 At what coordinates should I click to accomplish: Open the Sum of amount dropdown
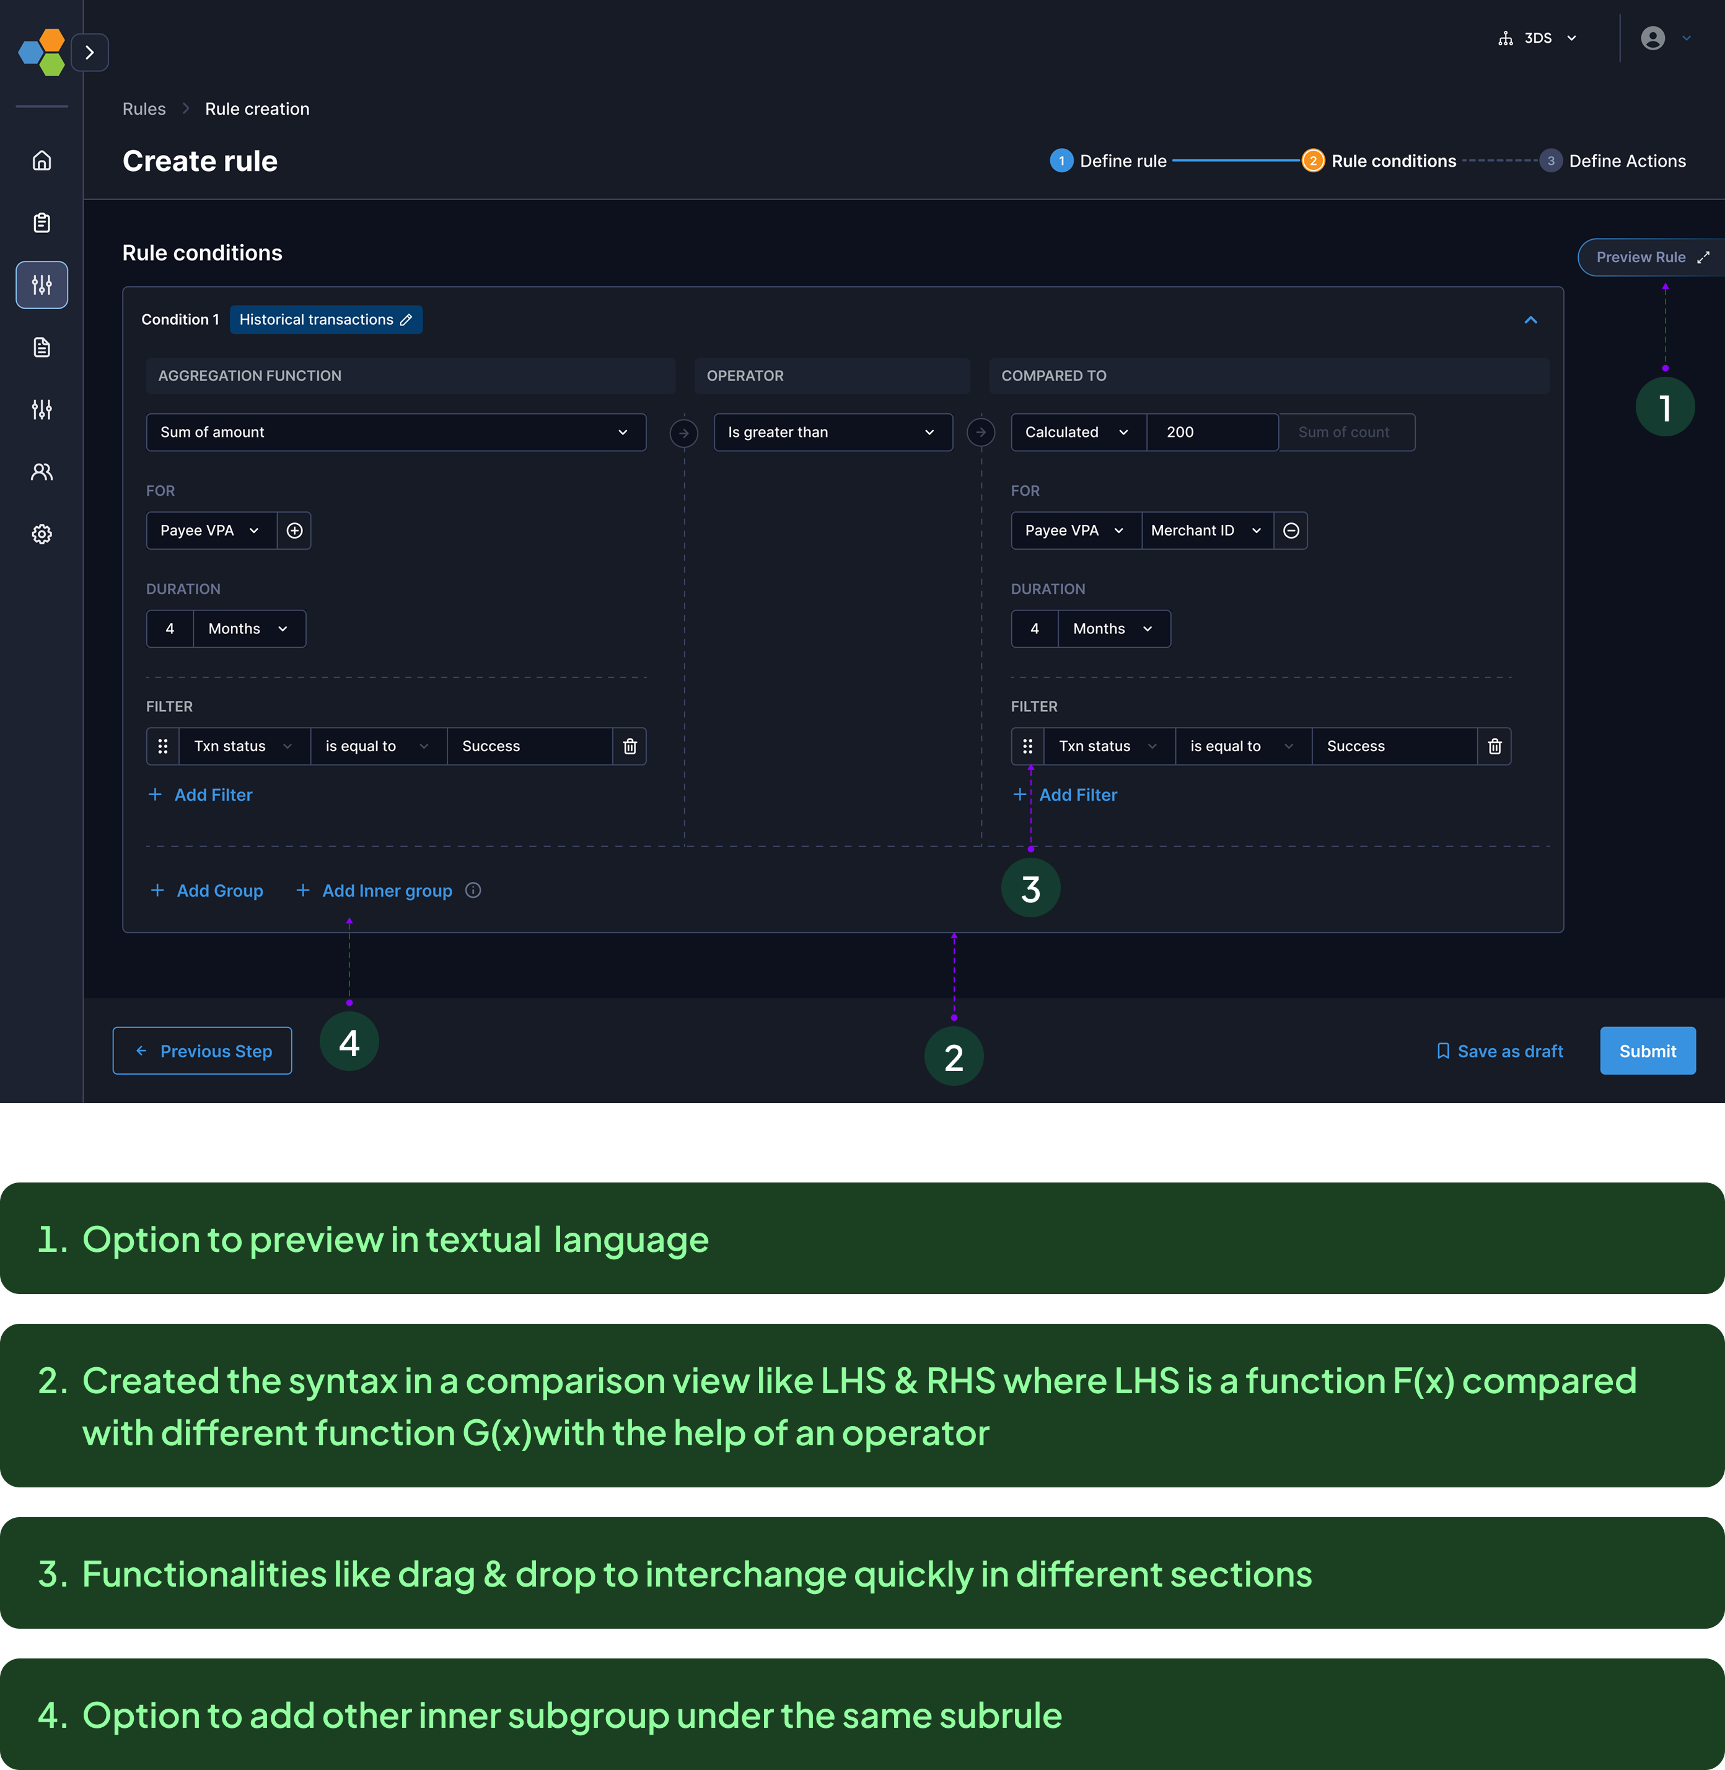[396, 433]
